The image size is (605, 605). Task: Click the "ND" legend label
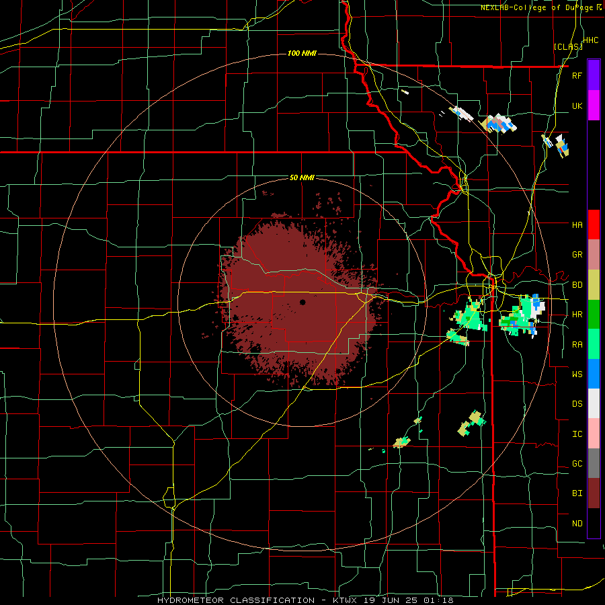pos(577,524)
